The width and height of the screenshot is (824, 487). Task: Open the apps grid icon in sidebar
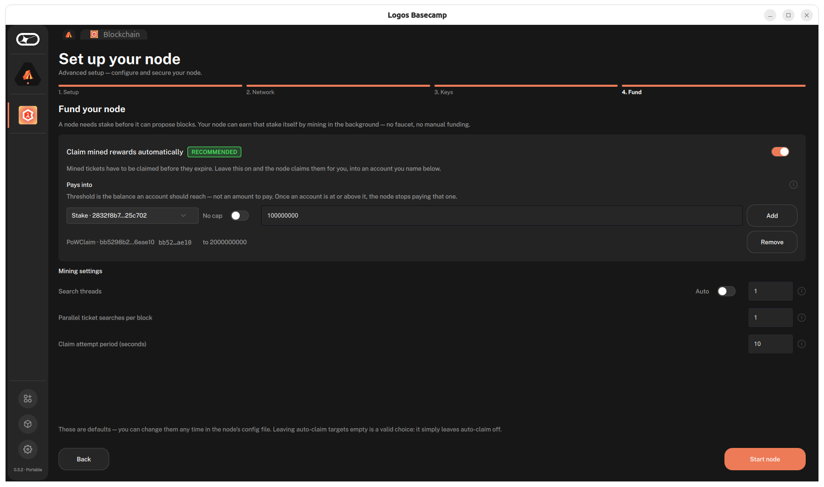coord(28,399)
